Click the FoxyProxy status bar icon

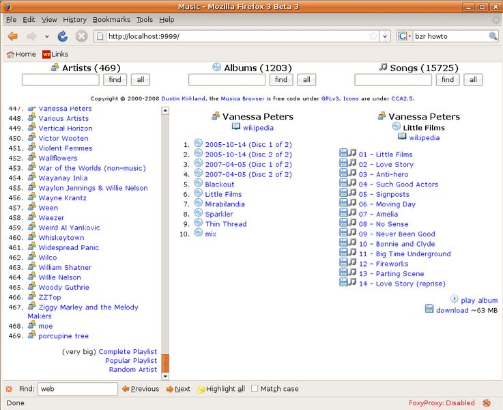click(x=487, y=402)
